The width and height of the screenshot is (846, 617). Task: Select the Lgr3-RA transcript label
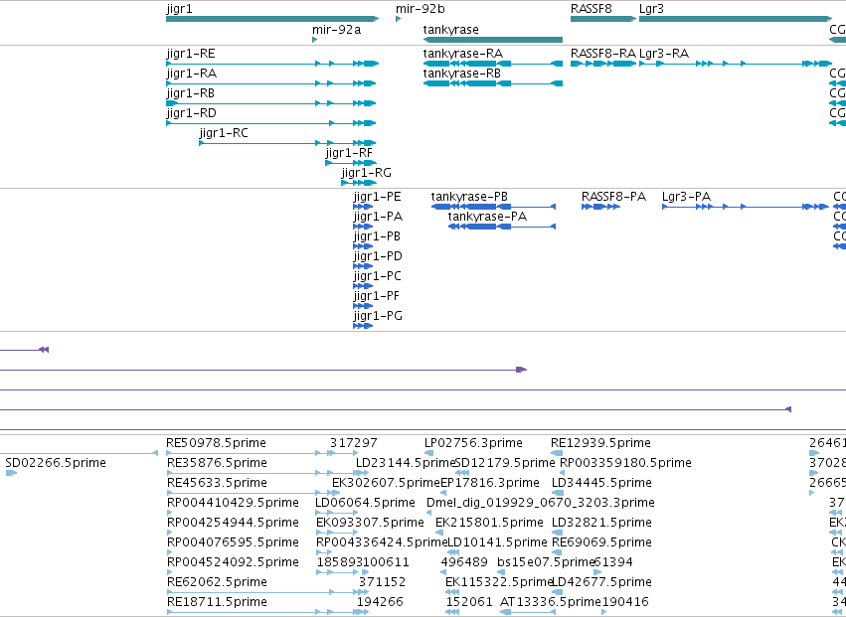664,54
